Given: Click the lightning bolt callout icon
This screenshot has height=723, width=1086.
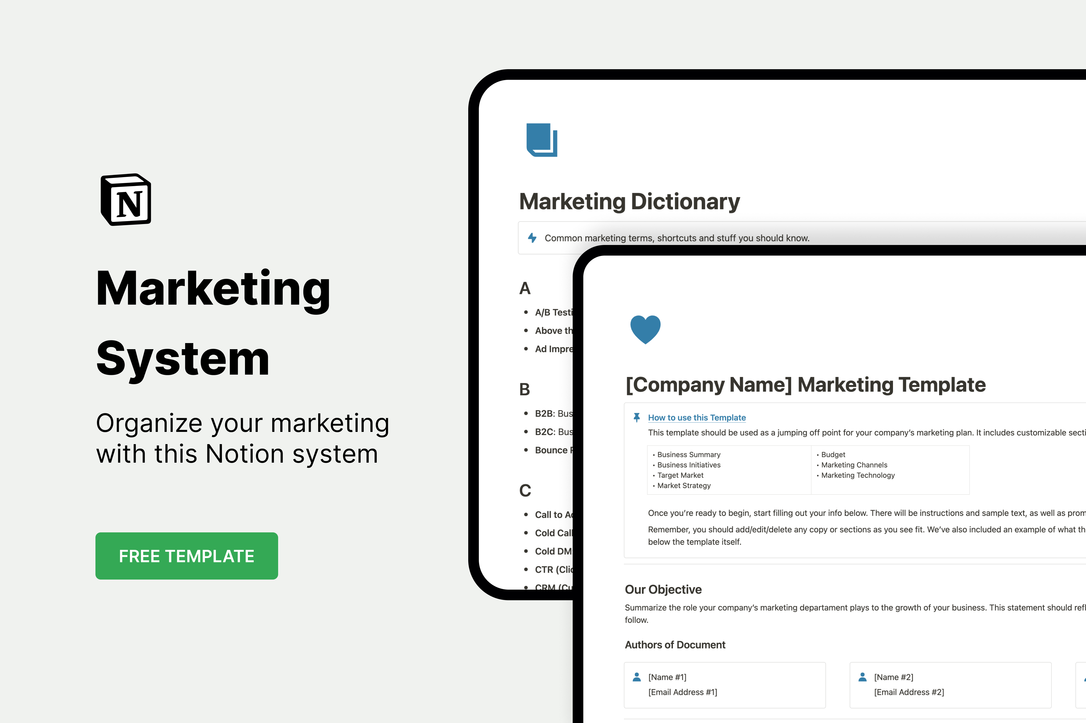Looking at the screenshot, I should tap(532, 238).
